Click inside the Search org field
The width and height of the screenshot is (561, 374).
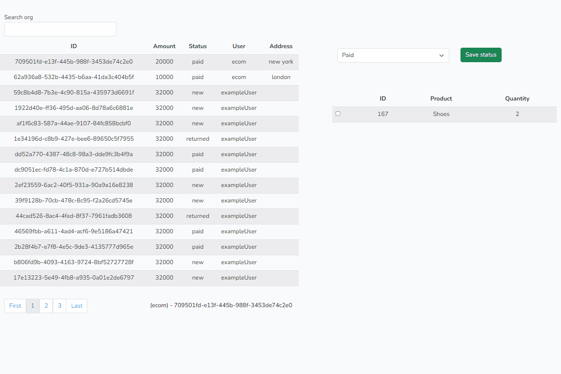[60, 29]
